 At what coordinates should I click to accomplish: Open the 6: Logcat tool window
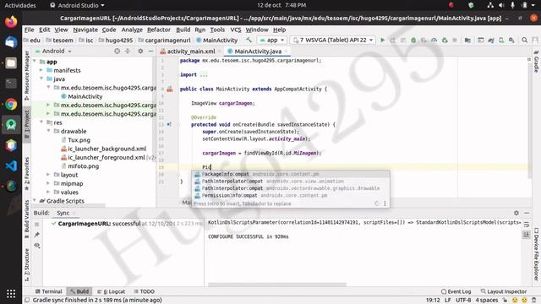[111, 291]
